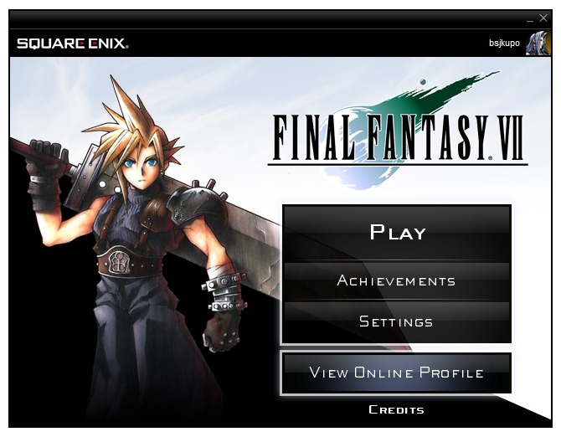Click Cloud's belt buckle in the artwork

pos(118,263)
